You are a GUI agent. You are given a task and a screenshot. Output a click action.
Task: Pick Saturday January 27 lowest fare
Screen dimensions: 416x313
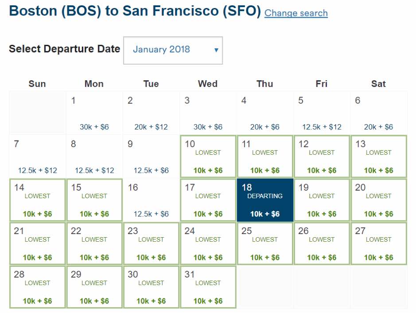[378, 244]
